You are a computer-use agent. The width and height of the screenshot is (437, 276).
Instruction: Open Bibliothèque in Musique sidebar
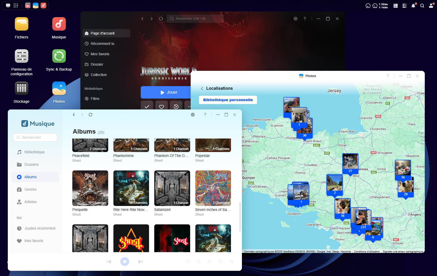(35, 152)
